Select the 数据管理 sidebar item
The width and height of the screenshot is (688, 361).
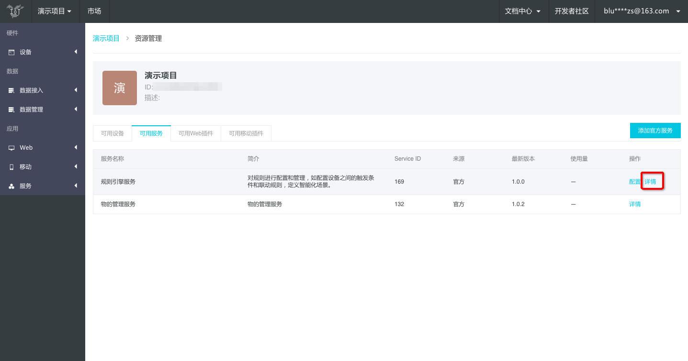tap(43, 109)
